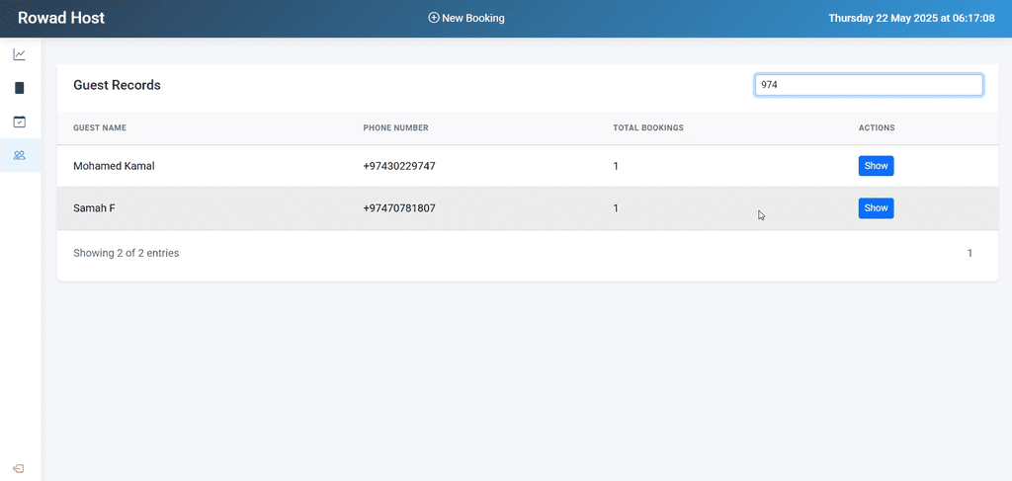1012x481 pixels.
Task: Click the Showing 2 of 2 entries text
Action: click(126, 254)
